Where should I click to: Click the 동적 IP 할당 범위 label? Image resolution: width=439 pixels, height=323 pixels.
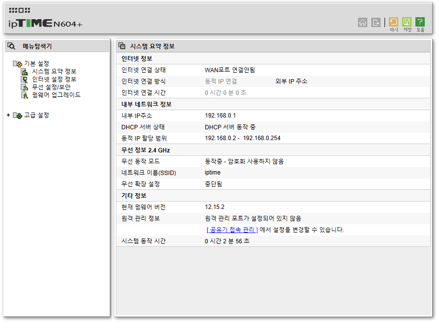coord(144,139)
